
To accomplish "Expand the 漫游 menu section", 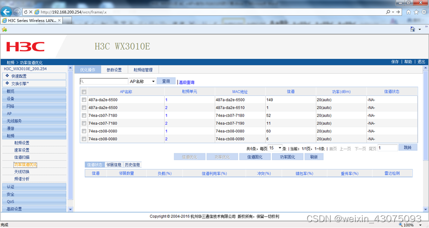I will pos(34,129).
